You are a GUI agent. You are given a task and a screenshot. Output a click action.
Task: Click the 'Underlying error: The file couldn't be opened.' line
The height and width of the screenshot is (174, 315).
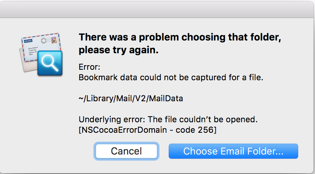(168, 119)
